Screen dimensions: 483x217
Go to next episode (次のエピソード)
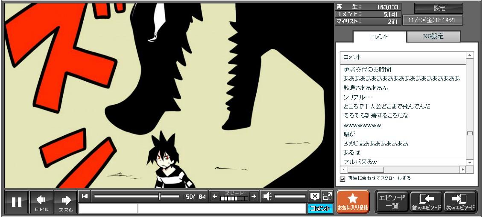(x=460, y=201)
